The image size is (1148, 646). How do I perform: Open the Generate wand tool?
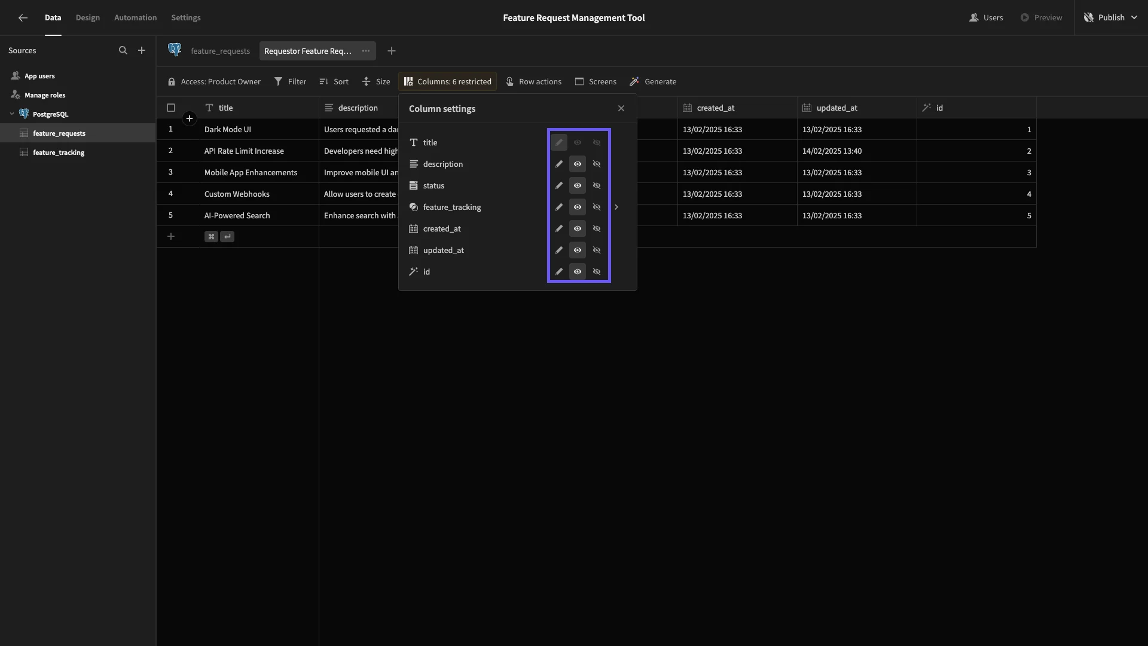653,82
